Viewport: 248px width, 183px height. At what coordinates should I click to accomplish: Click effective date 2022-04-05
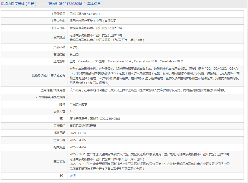coord(78,140)
